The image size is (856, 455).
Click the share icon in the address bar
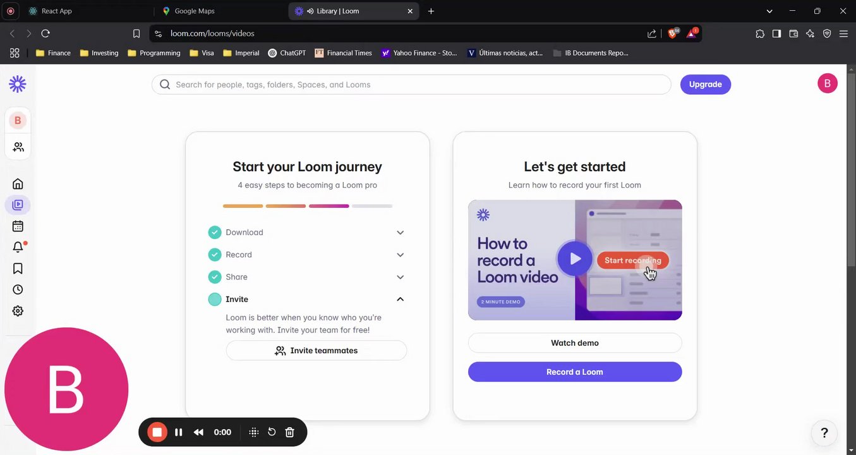[652, 33]
